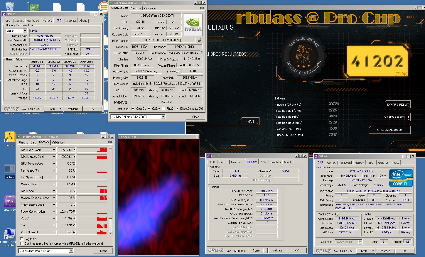This screenshot has width=425, height=257.
Task: Click the Render Test preview image
Action: [x=158, y=197]
